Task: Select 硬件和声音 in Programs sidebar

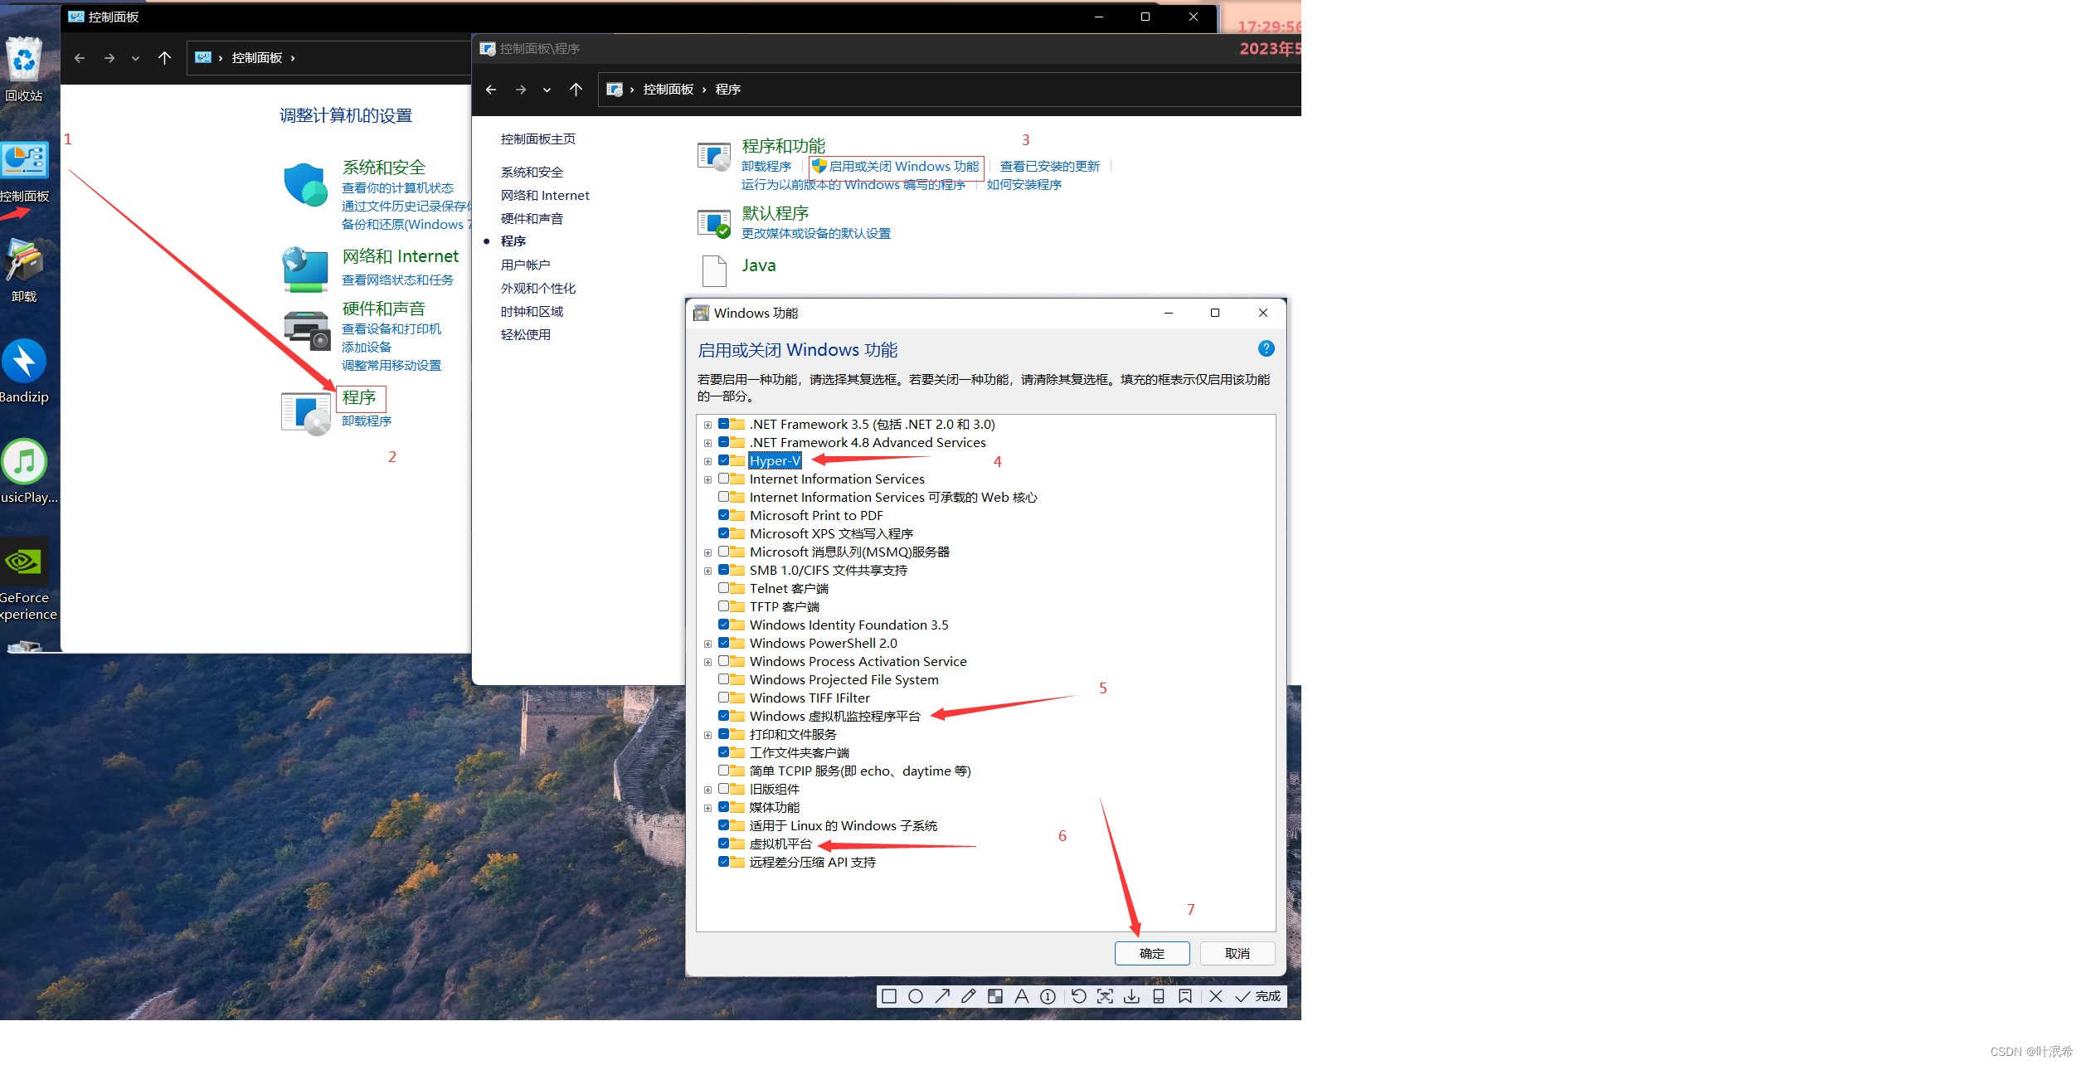Action: [532, 219]
